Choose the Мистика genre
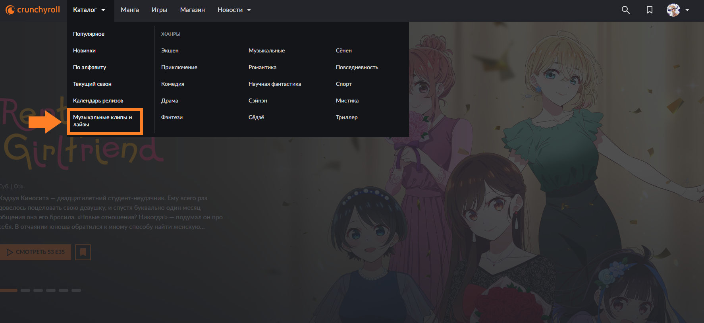The image size is (704, 323). click(x=347, y=101)
